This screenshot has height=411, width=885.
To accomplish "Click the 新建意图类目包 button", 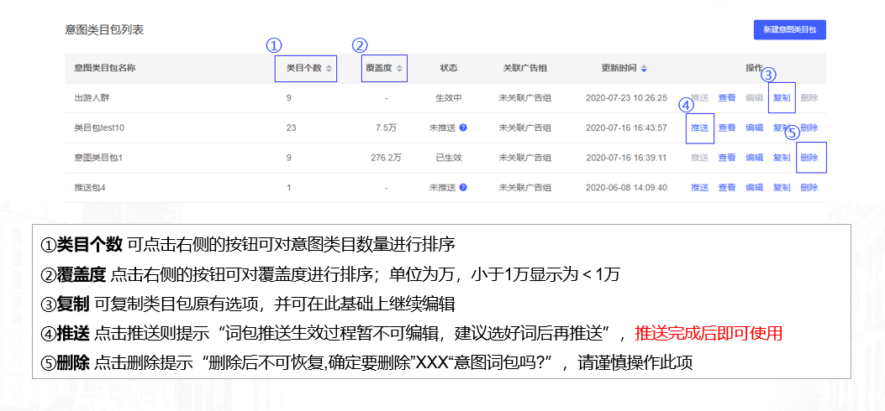I will click(x=789, y=29).
